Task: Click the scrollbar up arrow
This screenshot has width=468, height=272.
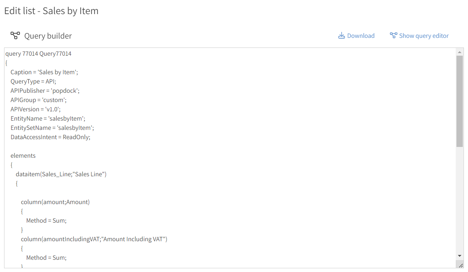Action: point(460,52)
